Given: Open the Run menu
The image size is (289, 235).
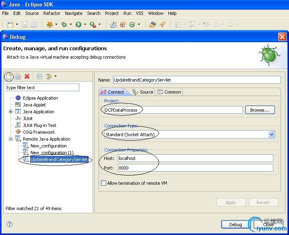Looking at the screenshot, I should pos(127,13).
